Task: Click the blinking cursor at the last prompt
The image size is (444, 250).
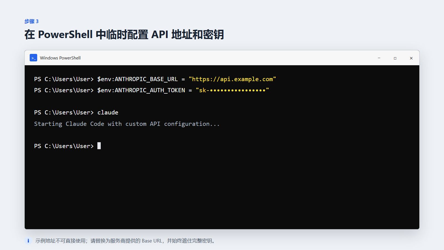Action: pyautogui.click(x=99, y=146)
